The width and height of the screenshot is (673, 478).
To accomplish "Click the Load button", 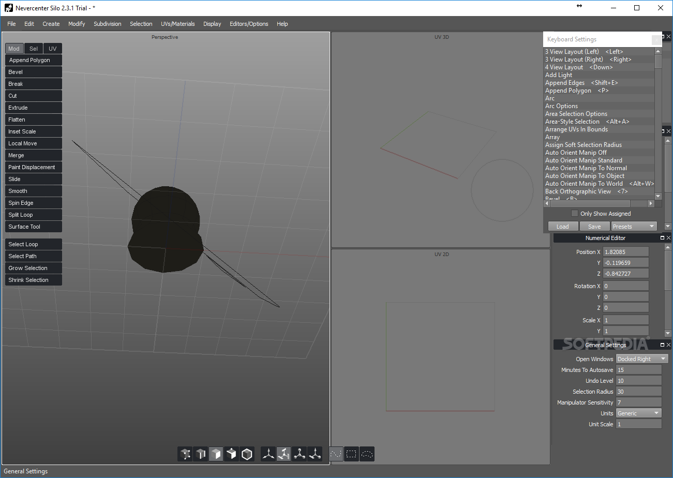I will click(563, 227).
